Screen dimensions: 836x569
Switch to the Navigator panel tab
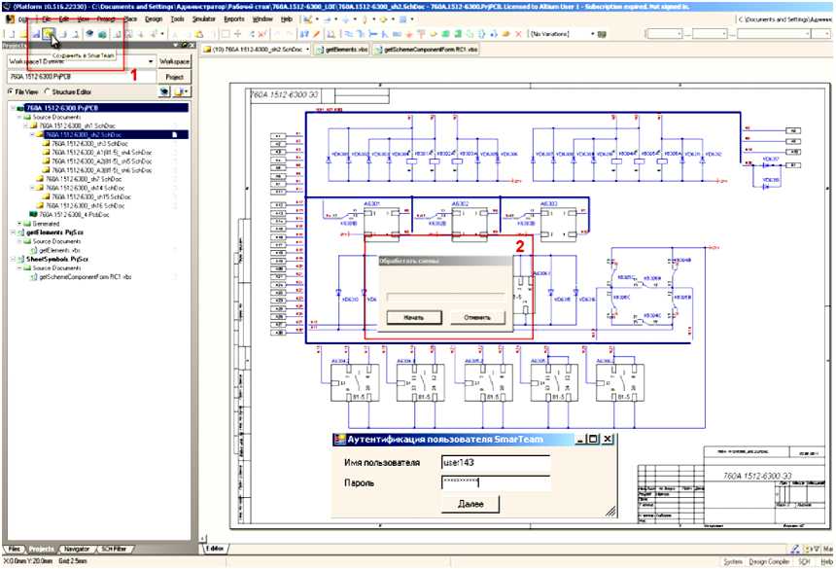click(77, 550)
